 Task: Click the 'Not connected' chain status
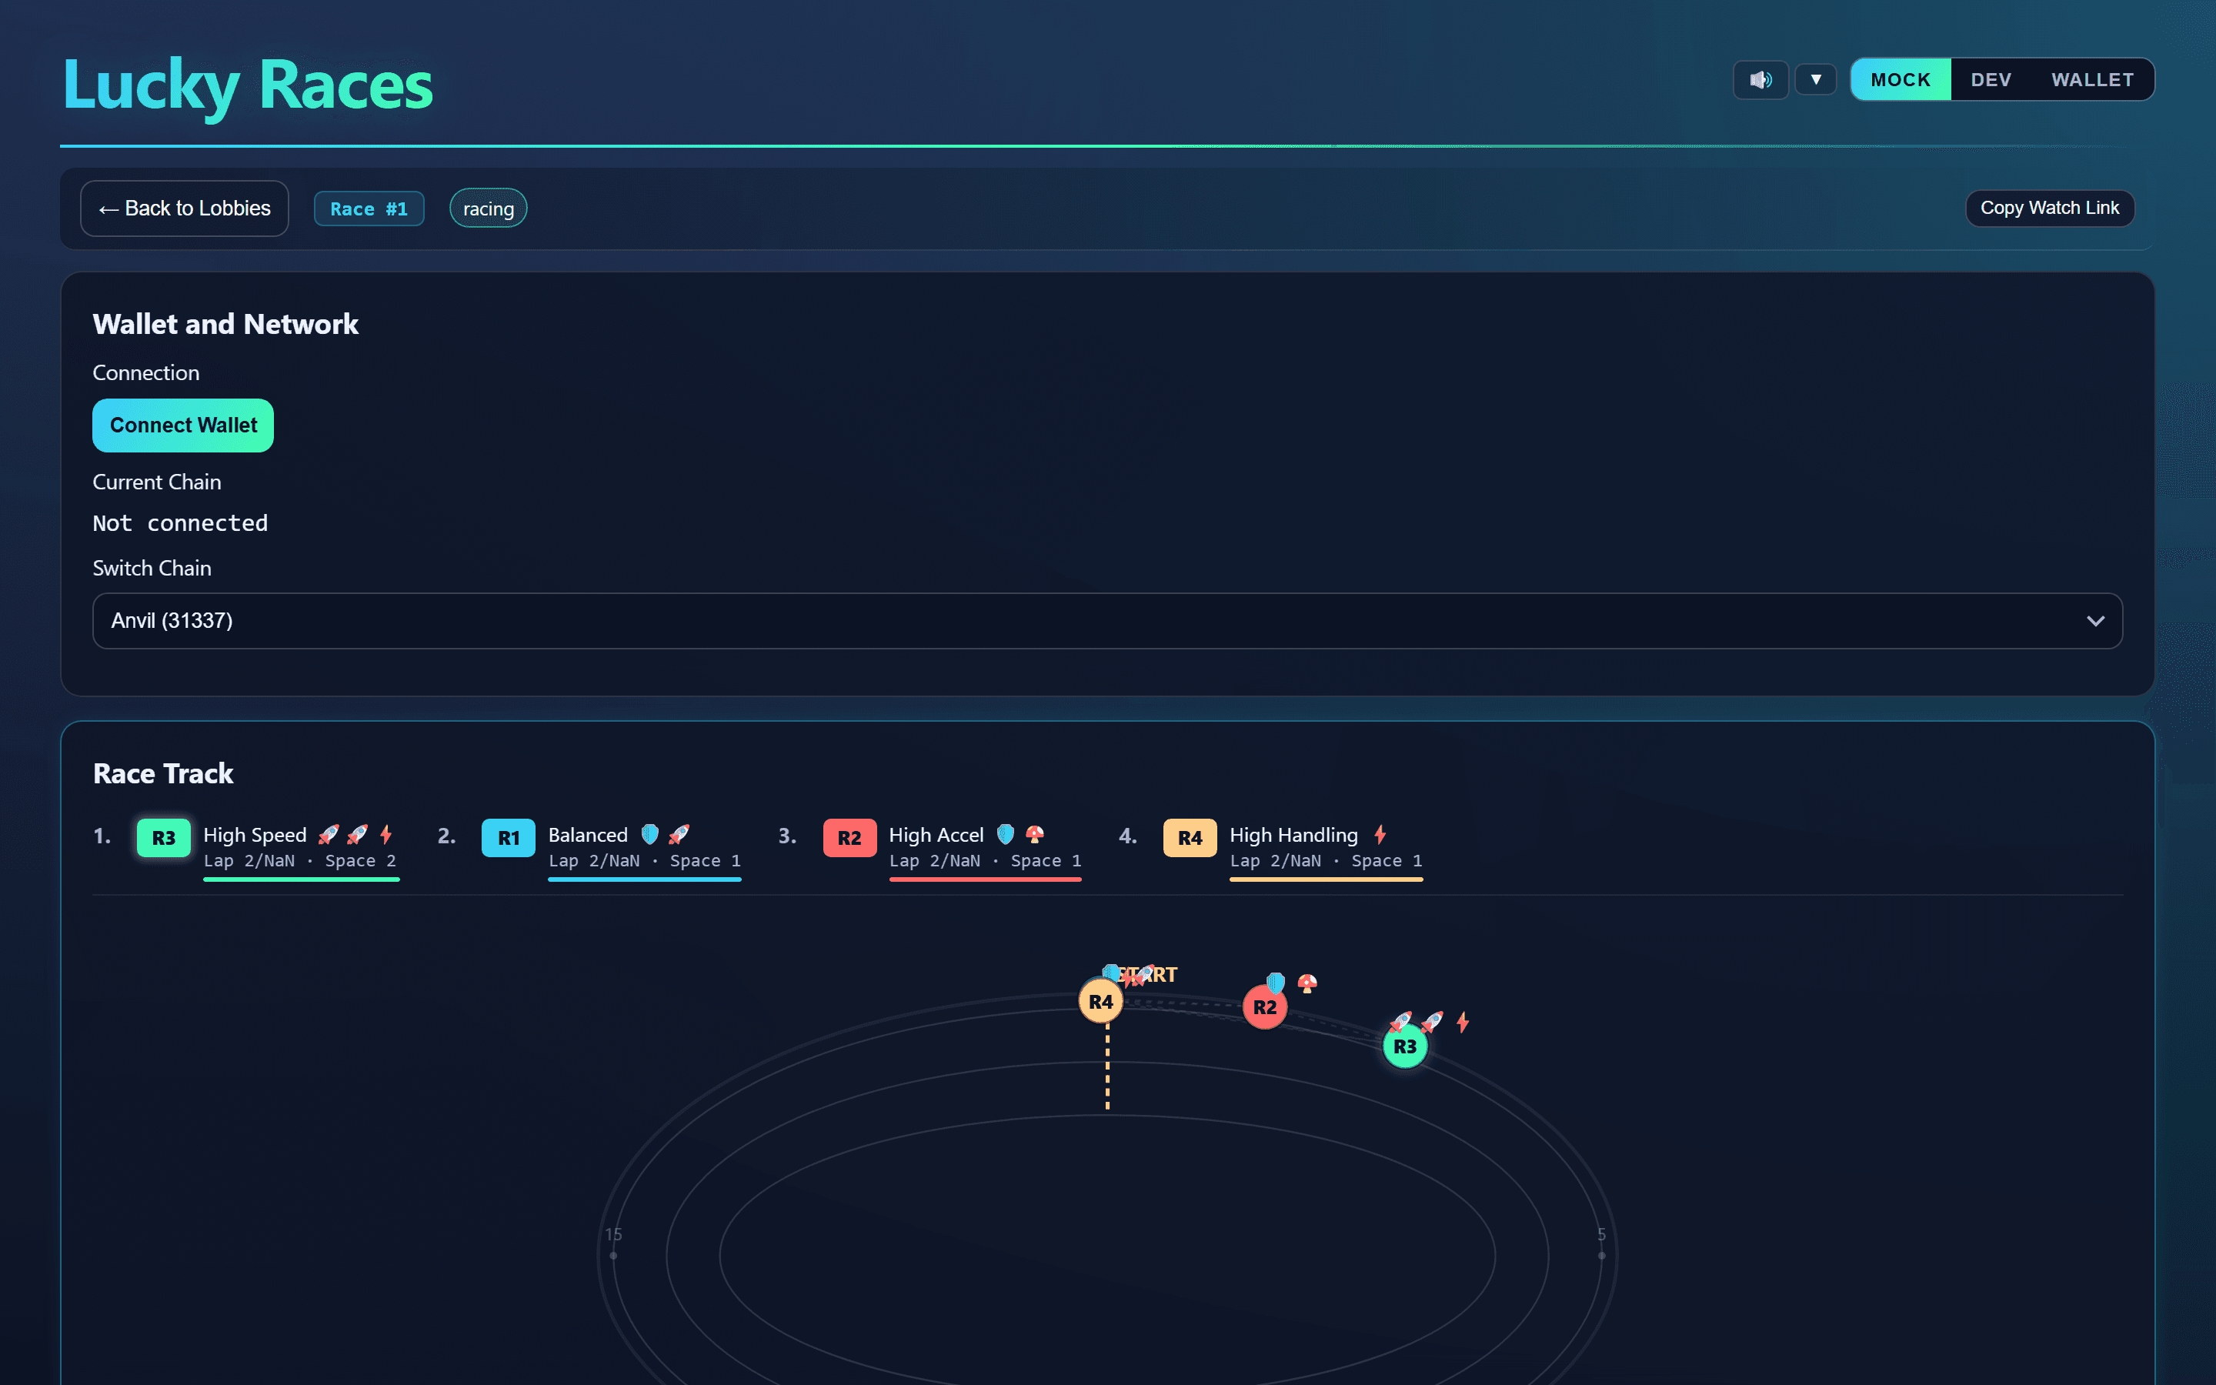[180, 523]
